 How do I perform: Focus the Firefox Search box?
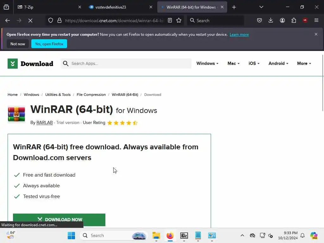tap(215, 21)
